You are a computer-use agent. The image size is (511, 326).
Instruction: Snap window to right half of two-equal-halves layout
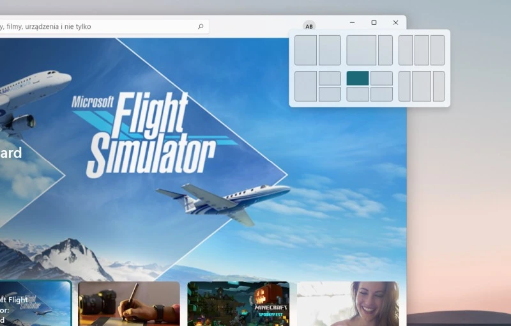[x=330, y=50]
